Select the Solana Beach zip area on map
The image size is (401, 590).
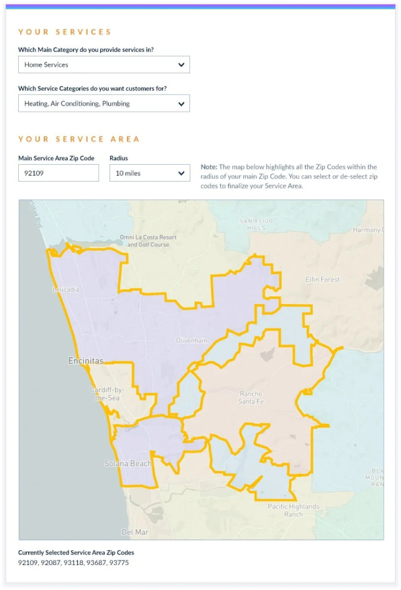tap(128, 464)
